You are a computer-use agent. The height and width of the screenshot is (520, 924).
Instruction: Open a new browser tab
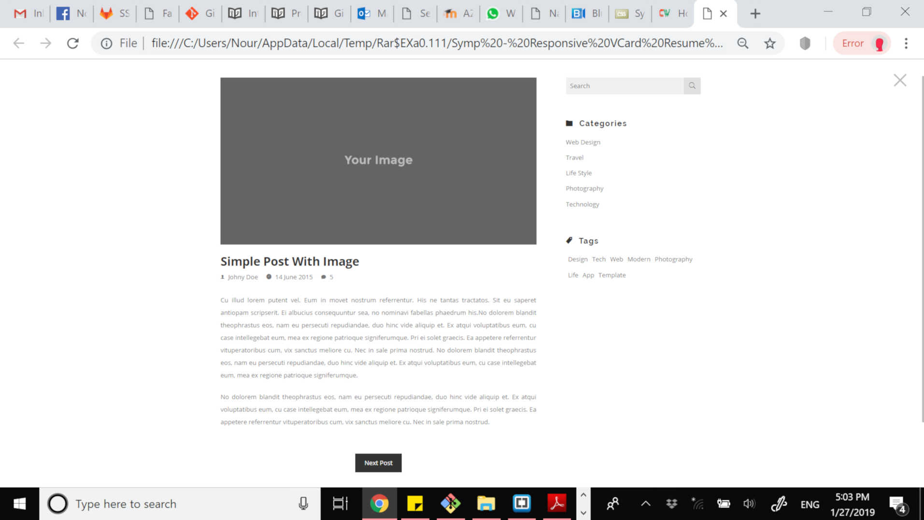coord(755,14)
